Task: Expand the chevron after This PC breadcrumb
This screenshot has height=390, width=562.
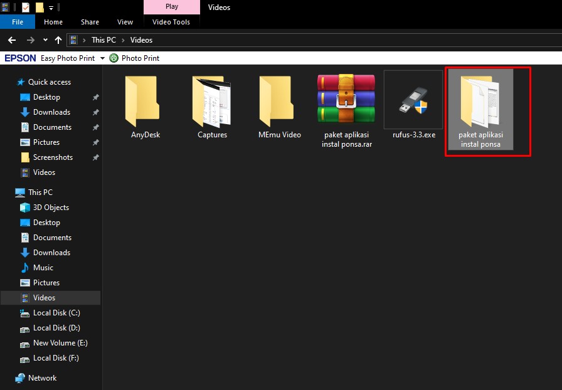Action: coord(123,40)
